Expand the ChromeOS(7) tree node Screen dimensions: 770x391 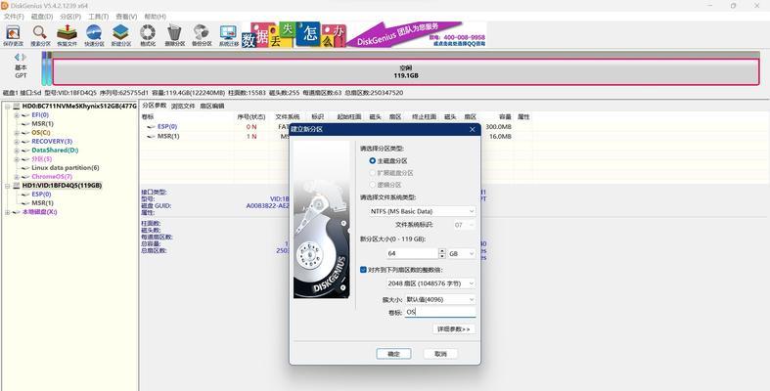[17, 177]
